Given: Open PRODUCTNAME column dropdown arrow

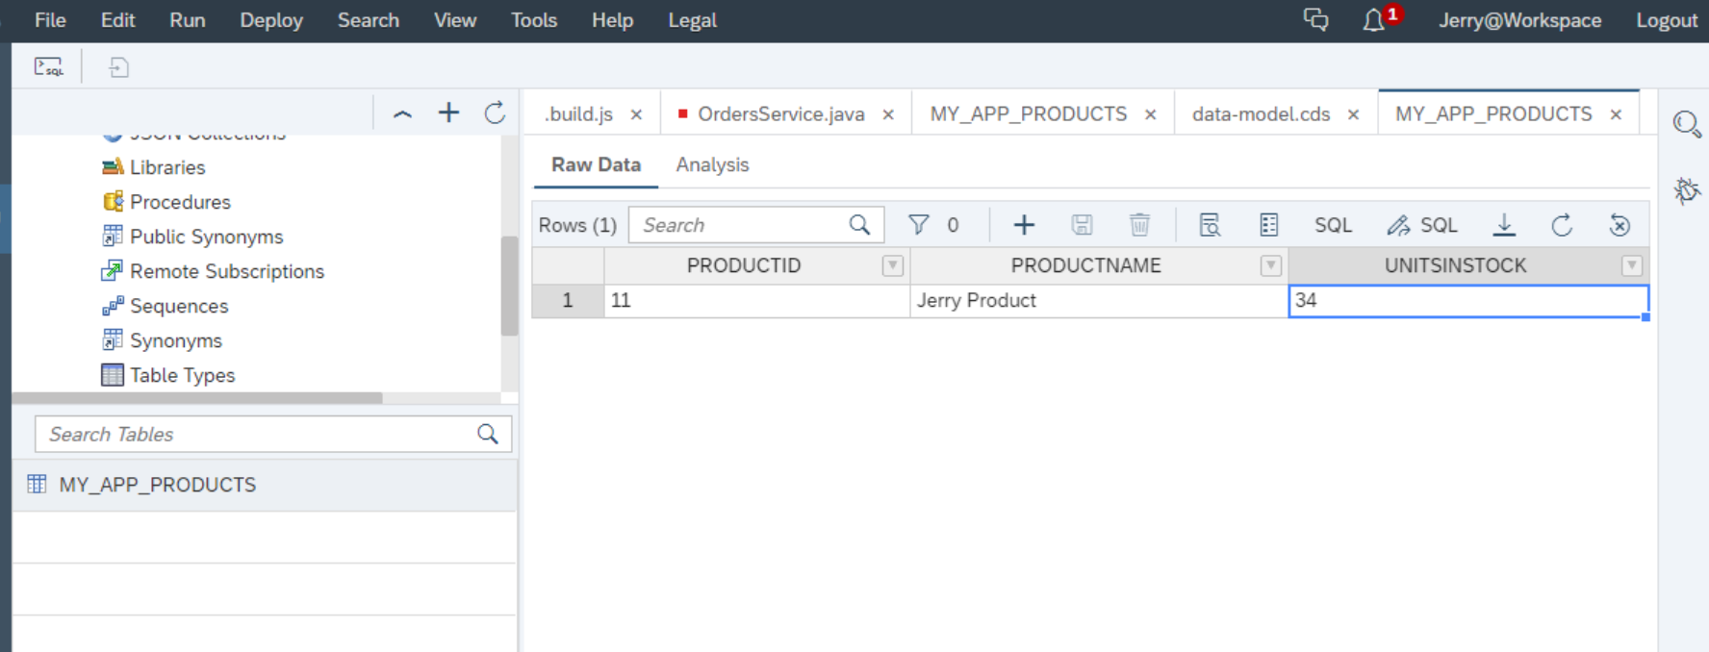Looking at the screenshot, I should 1271,266.
